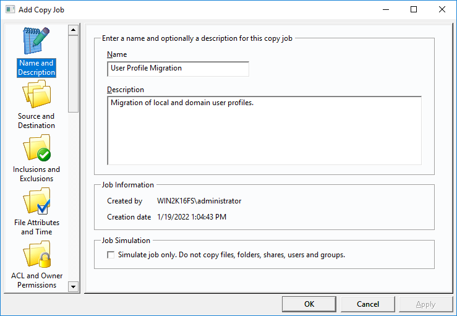
Task: Open the Source and Destination folders icon
Action: pos(36,94)
